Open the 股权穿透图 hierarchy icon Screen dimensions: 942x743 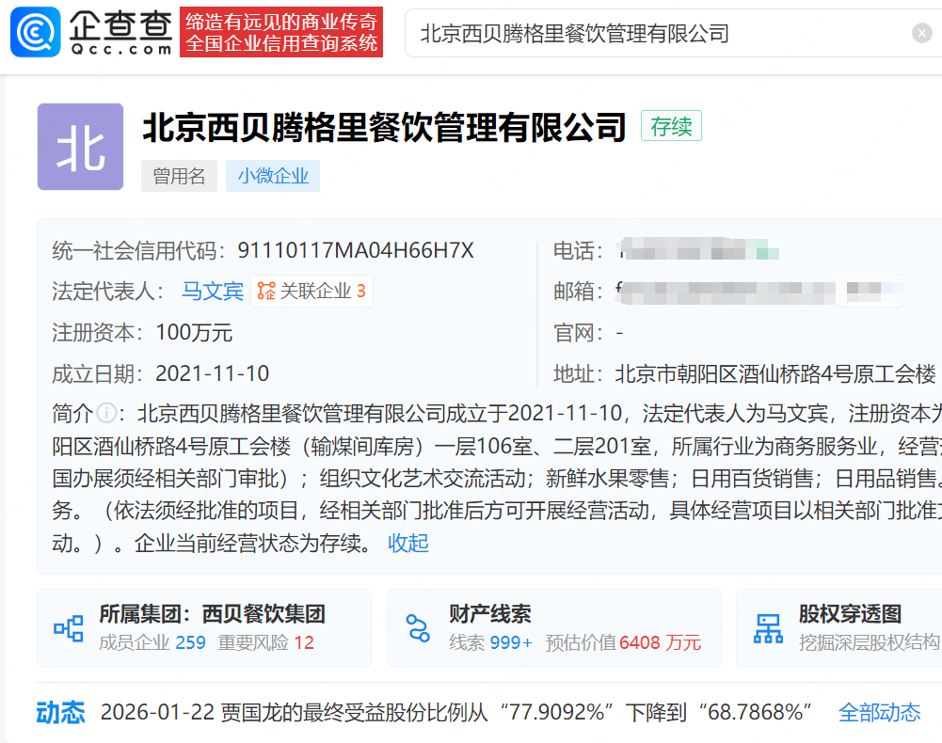click(x=768, y=628)
